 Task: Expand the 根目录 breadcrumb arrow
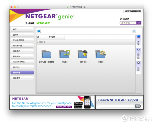click(x=38, y=42)
